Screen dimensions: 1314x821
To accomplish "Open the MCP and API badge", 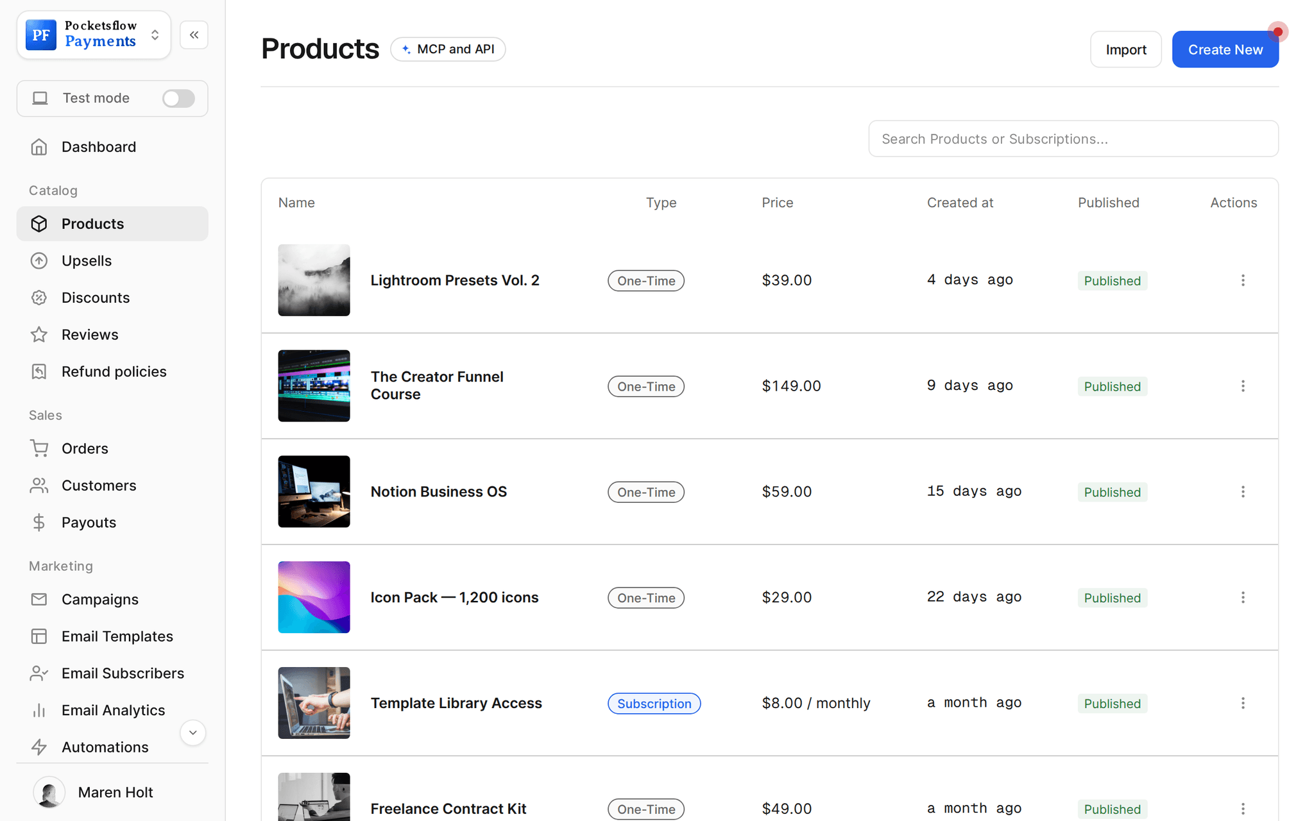I will pyautogui.click(x=448, y=49).
